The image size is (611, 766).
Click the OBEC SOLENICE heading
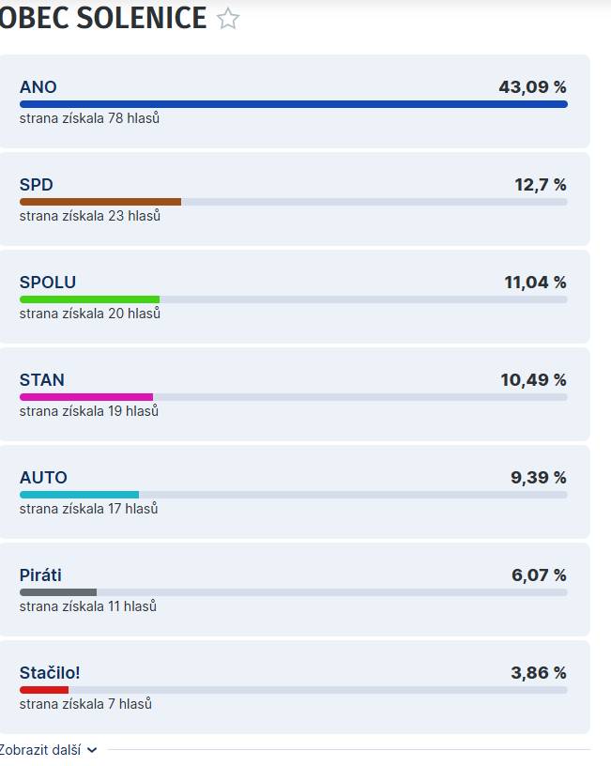pyautogui.click(x=103, y=16)
